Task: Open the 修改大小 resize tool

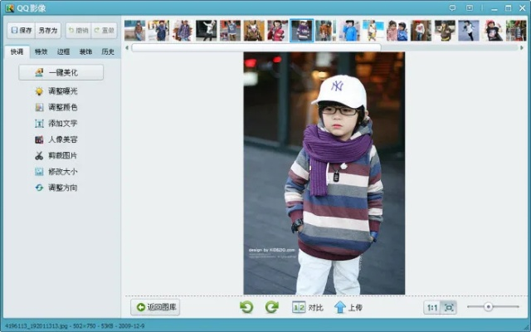Action: (x=61, y=172)
